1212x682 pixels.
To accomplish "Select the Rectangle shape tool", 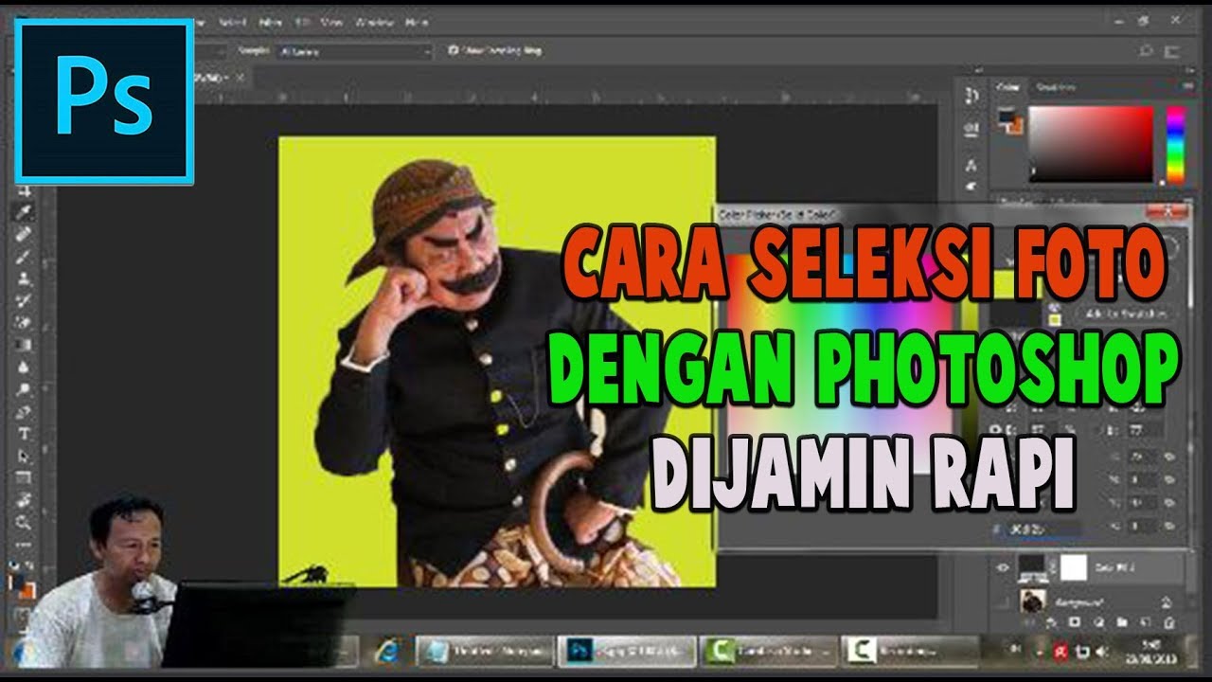I will pos(25,478).
